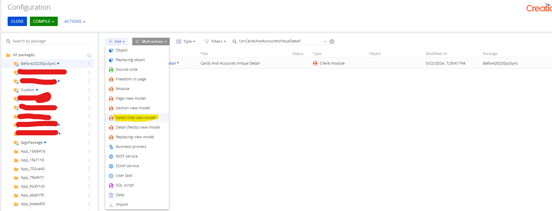Choose Section view model from the Add menu
The image size is (552, 211).
pos(137,108)
